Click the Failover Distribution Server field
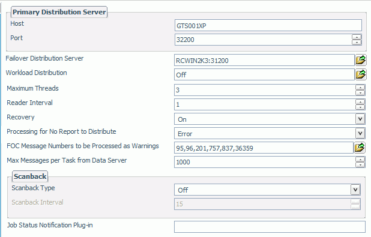Viewport: 371px width, 237px height. pyautogui.click(x=264, y=60)
